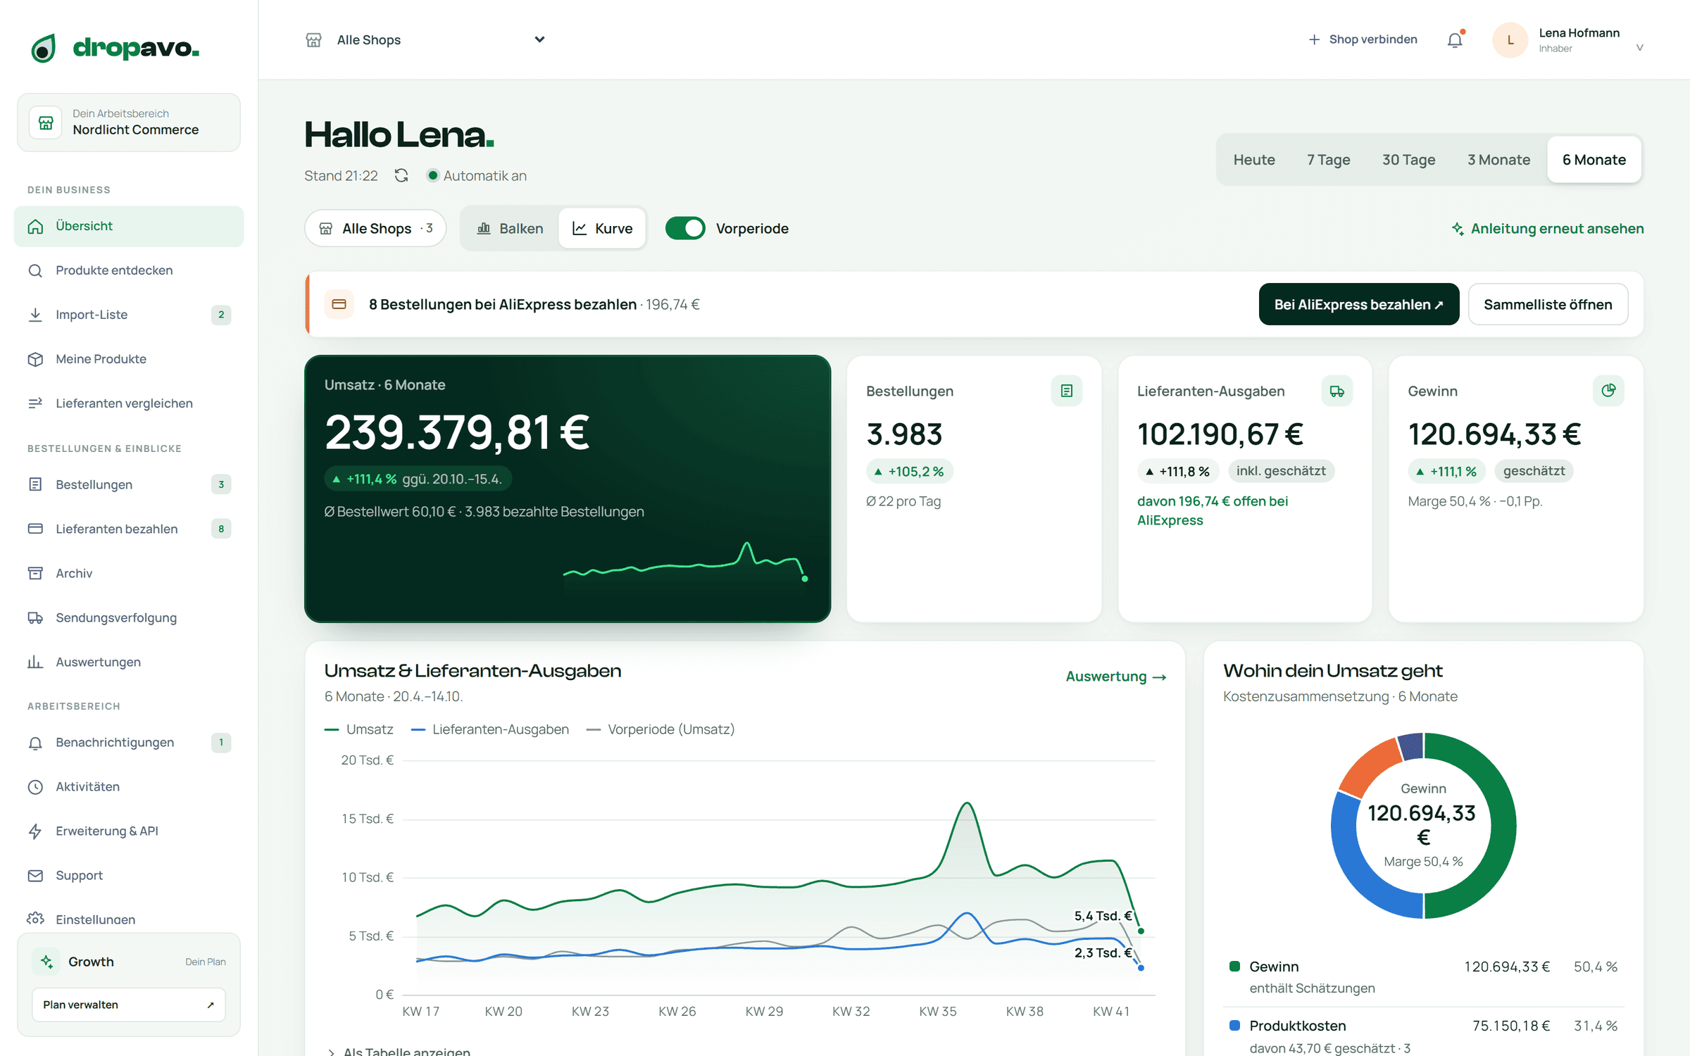Click the dropavo logo

[x=115, y=48]
